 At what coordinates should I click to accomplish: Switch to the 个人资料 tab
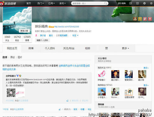coord(50,48)
